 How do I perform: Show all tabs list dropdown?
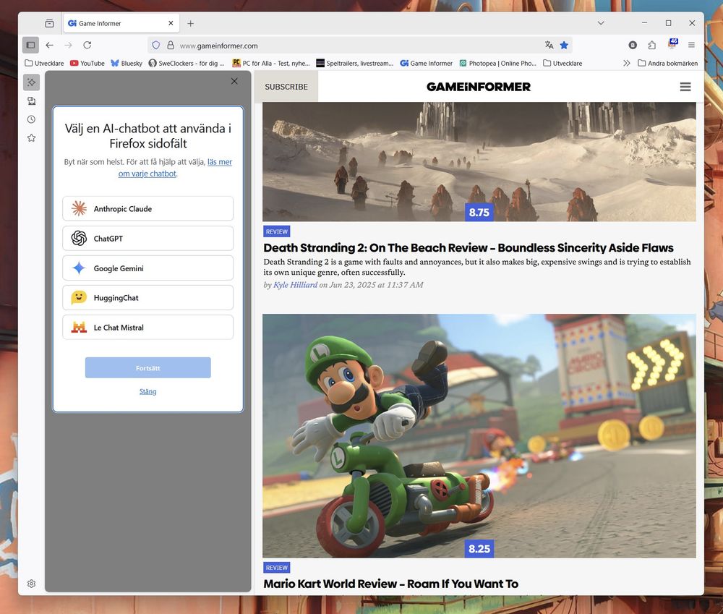pyautogui.click(x=601, y=23)
